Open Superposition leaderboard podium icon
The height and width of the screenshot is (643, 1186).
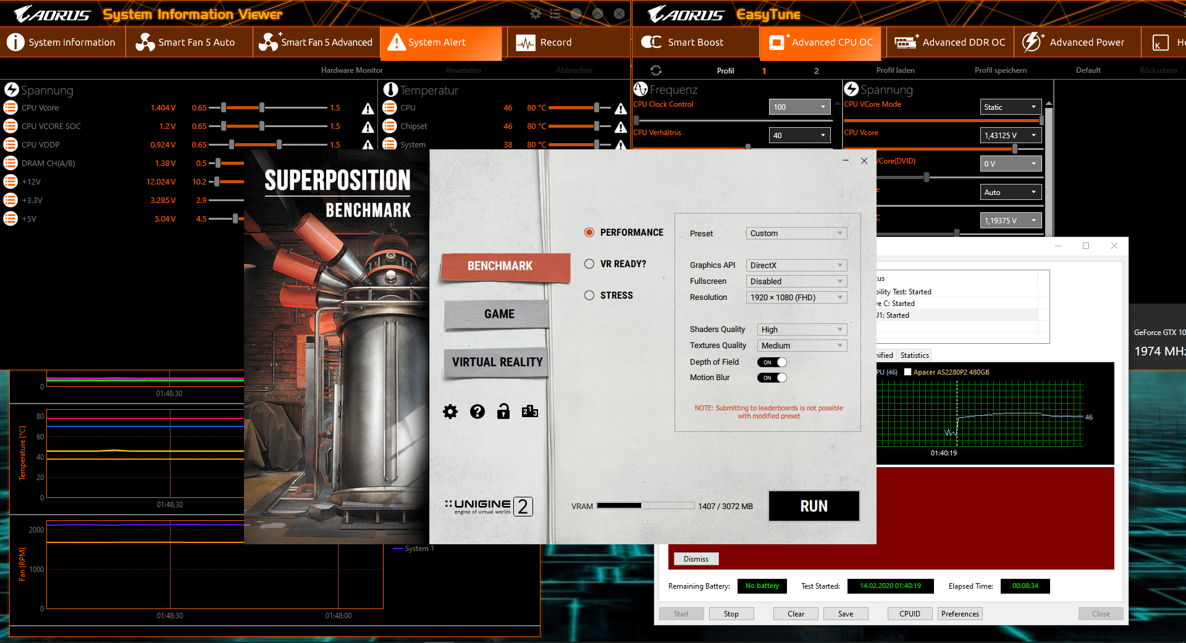[530, 412]
